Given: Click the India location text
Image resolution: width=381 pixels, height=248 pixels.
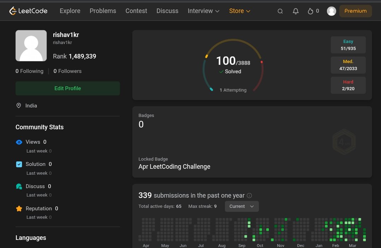Looking at the screenshot, I should point(31,105).
